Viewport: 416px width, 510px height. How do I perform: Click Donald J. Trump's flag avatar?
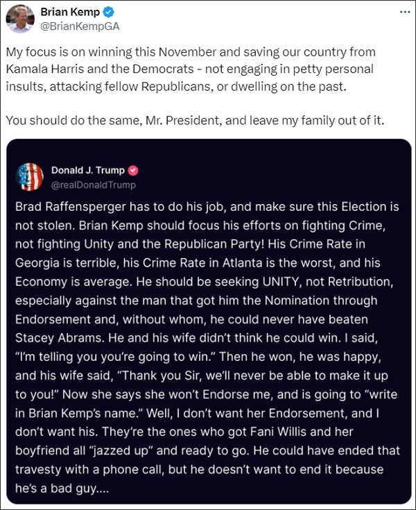coord(29,177)
